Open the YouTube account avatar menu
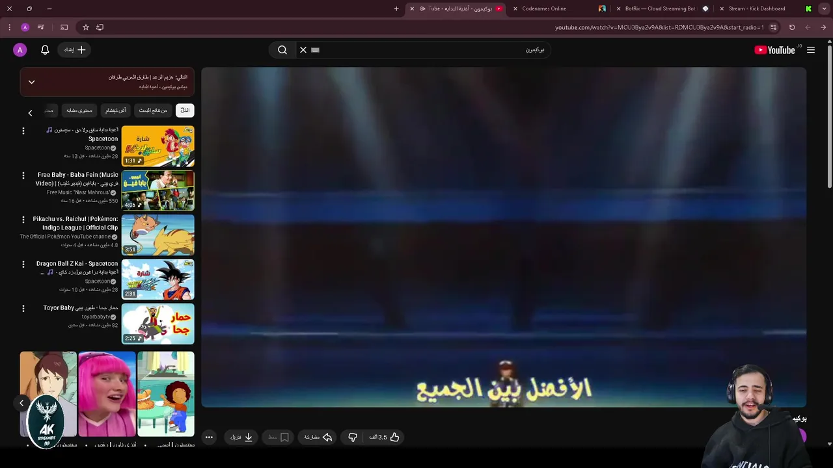The width and height of the screenshot is (833, 468). click(20, 50)
